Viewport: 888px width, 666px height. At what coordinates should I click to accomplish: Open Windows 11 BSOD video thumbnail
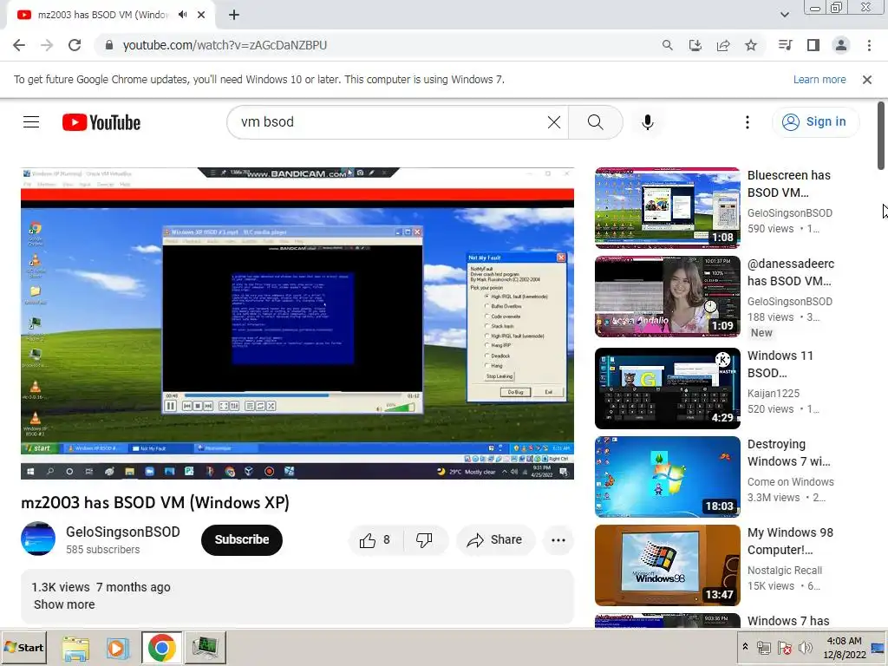(x=667, y=388)
